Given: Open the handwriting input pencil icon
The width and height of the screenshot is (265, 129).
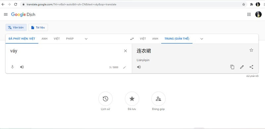Looking at the screenshot, I should pos(125,67).
